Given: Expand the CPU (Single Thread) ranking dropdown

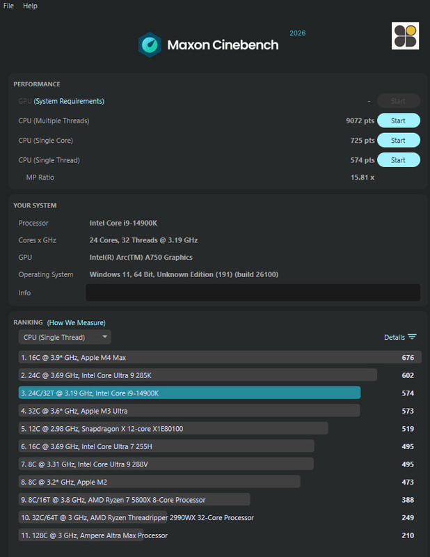Looking at the screenshot, I should pyautogui.click(x=65, y=337).
